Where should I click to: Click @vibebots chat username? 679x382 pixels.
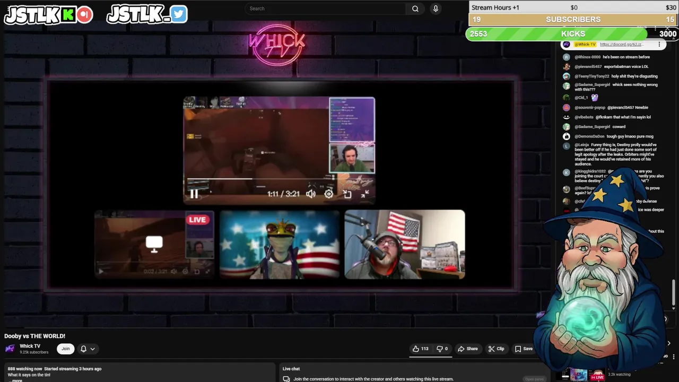[584, 117]
